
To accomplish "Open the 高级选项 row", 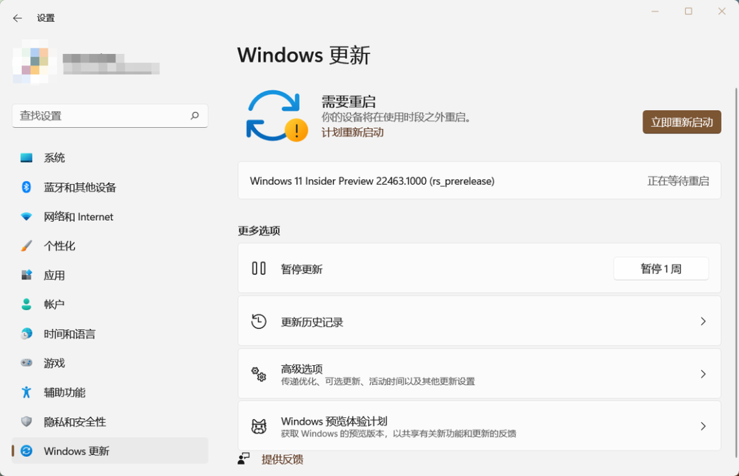I will tap(479, 374).
